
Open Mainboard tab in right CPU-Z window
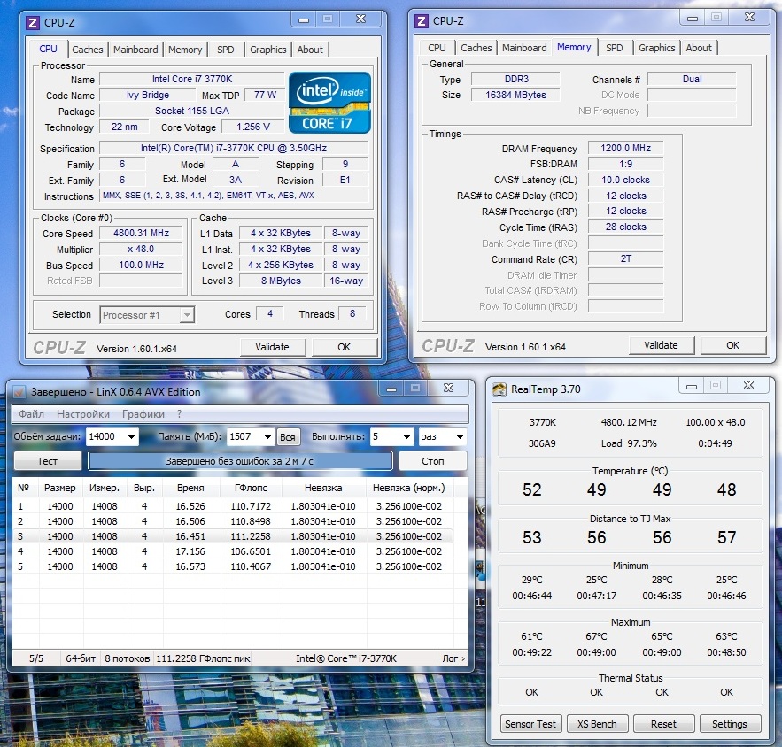(524, 48)
